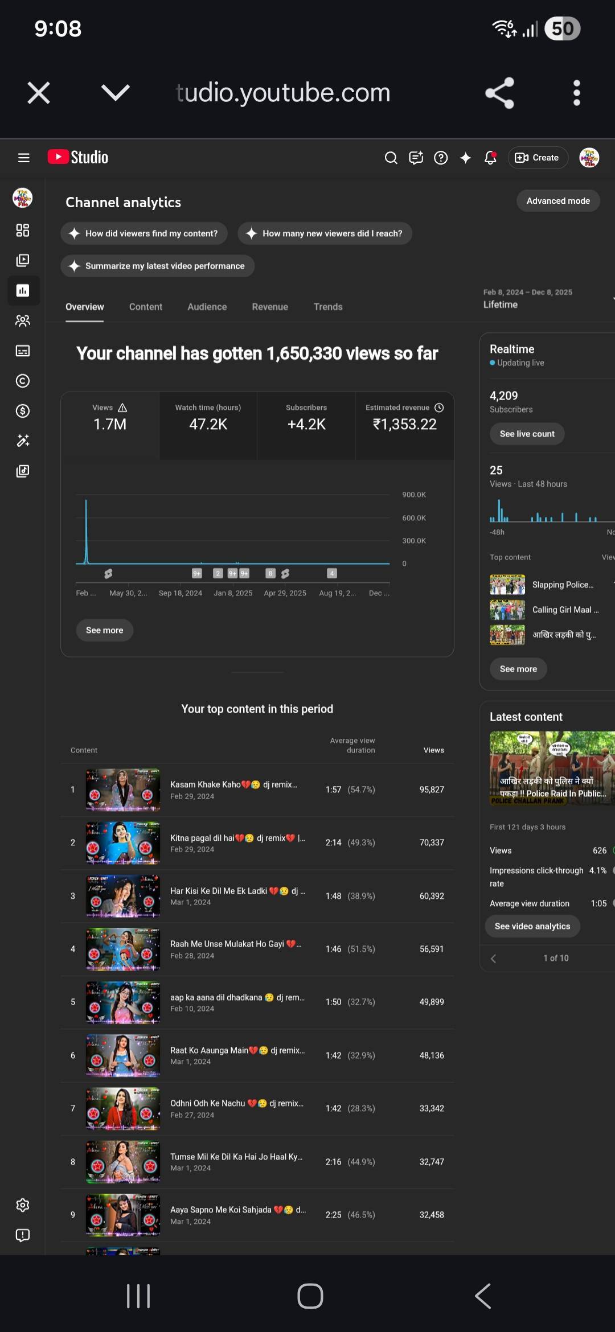Click See live count button
615x1332 pixels.
coord(527,434)
